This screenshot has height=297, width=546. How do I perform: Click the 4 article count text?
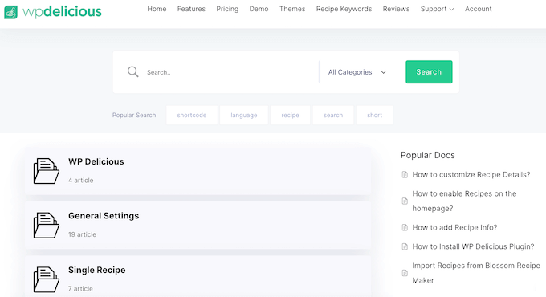point(81,181)
